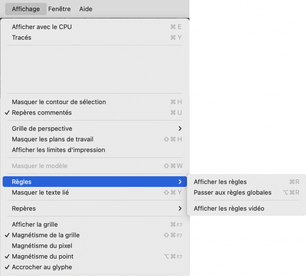
Task: Select Passer aux règles globales
Action: (232, 193)
